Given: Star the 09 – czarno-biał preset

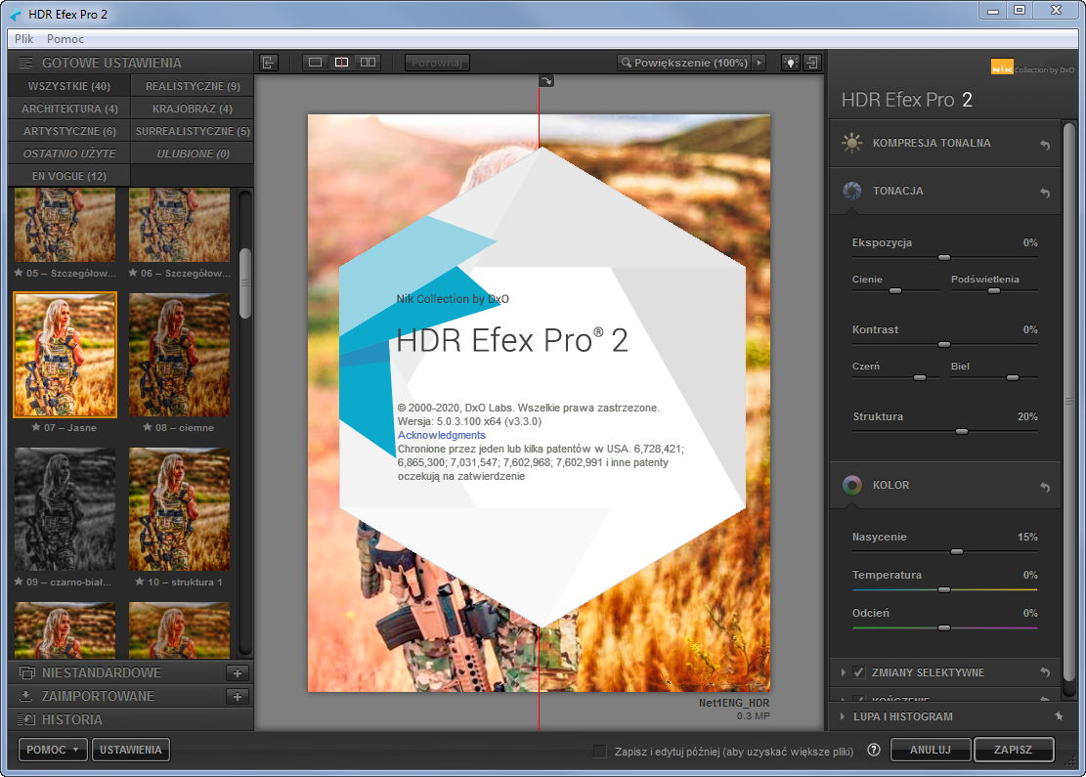Looking at the screenshot, I should coord(19,582).
